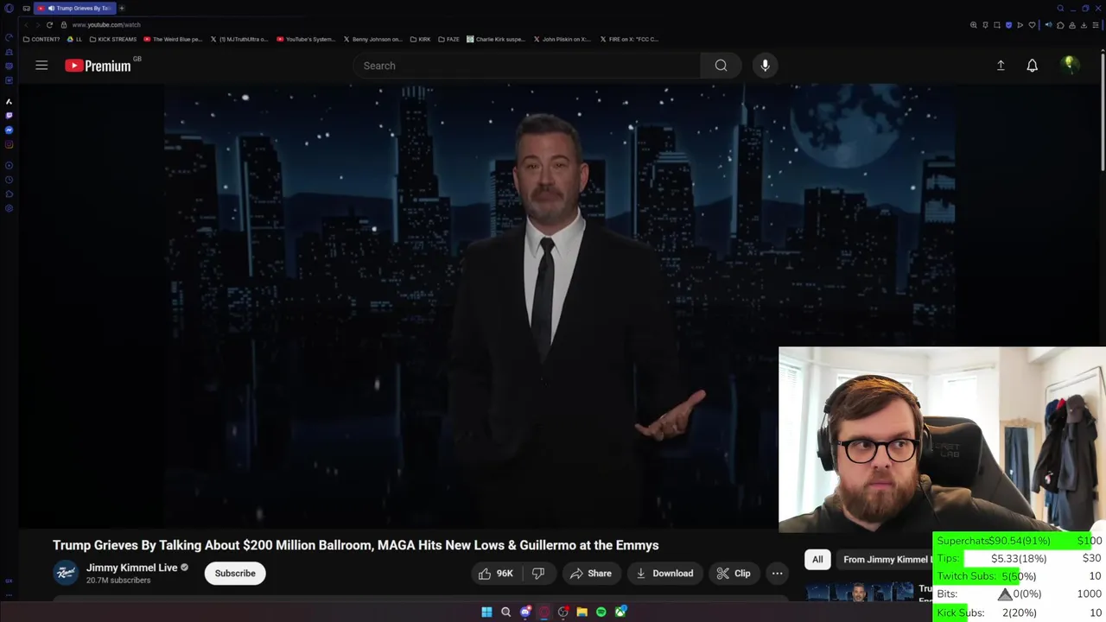Open the YouTube hamburger guide menu
This screenshot has height=622, width=1106.
click(x=41, y=66)
